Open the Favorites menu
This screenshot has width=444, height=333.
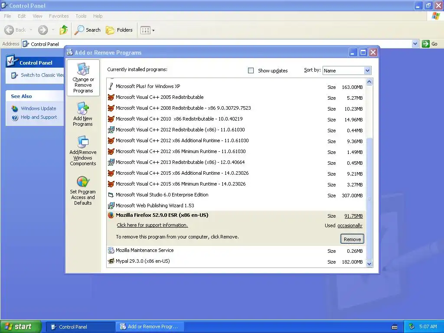pyautogui.click(x=59, y=16)
